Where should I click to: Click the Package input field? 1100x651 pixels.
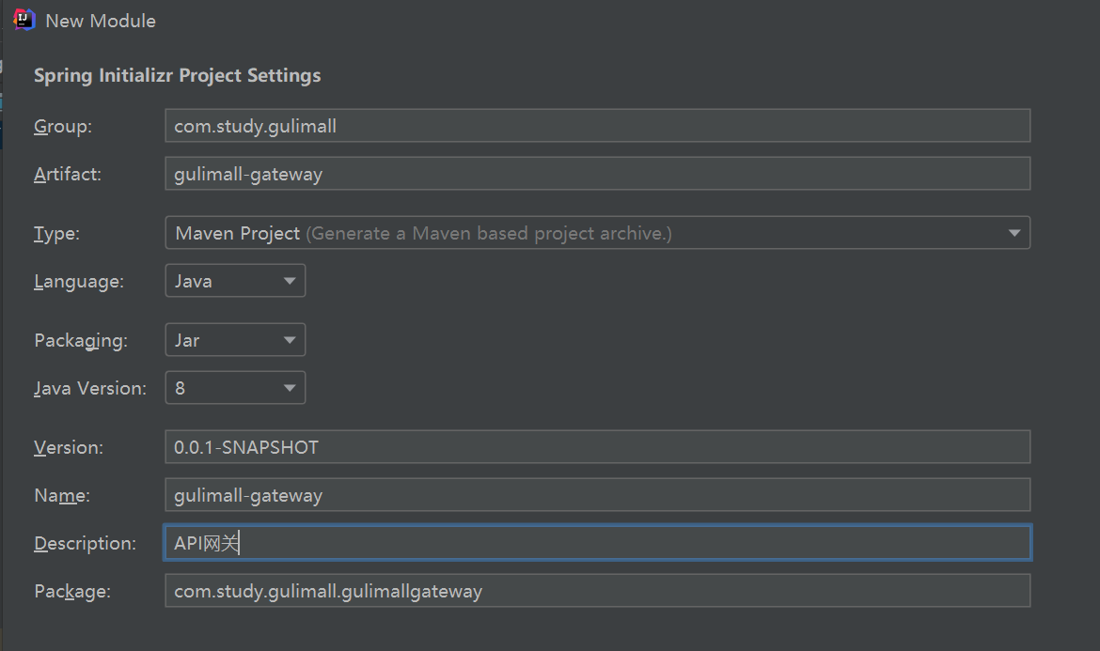(x=598, y=591)
